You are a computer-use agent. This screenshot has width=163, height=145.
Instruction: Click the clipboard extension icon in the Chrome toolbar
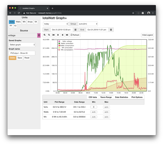143,13
